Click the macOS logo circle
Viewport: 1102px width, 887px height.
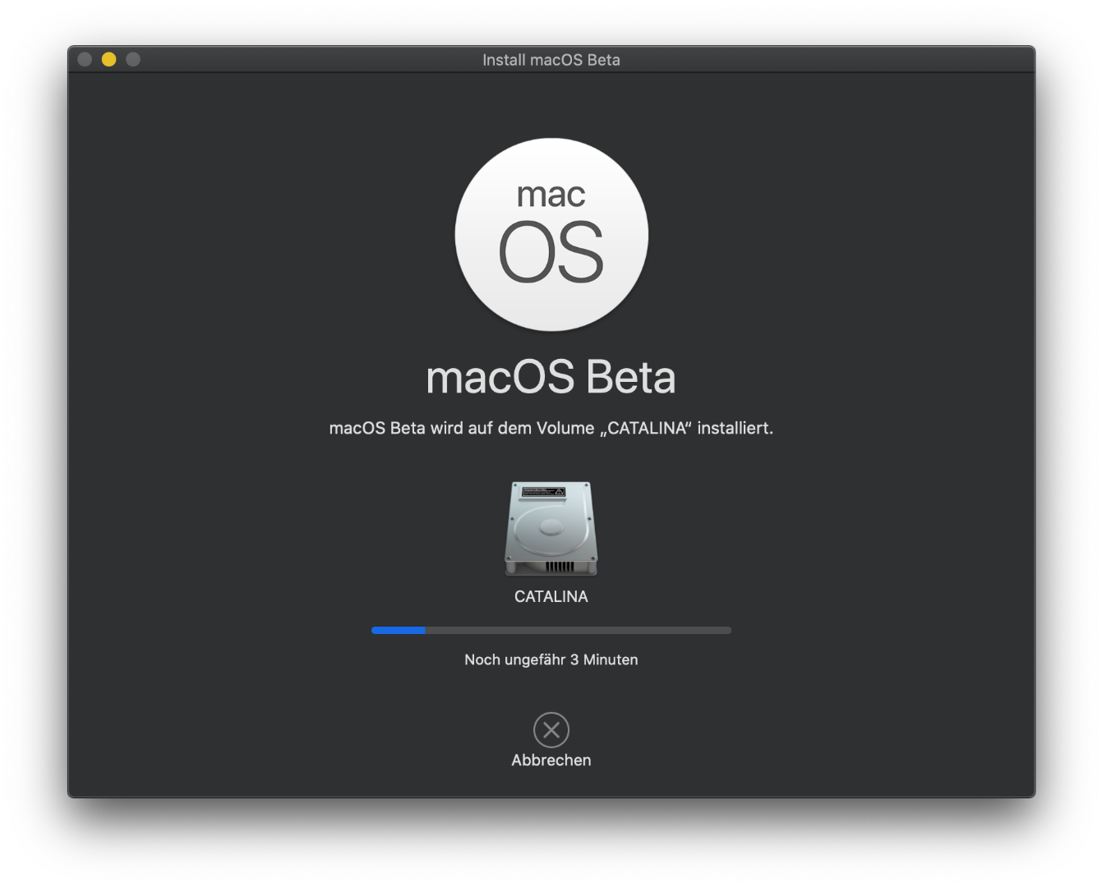coord(551,235)
